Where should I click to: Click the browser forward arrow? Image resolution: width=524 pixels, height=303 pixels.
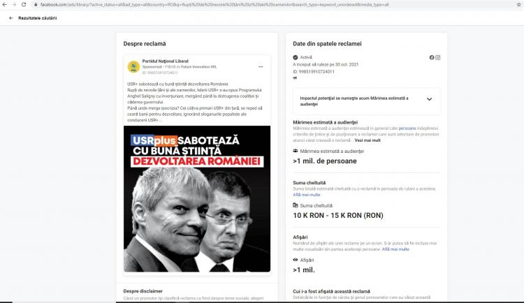(x=14, y=5)
